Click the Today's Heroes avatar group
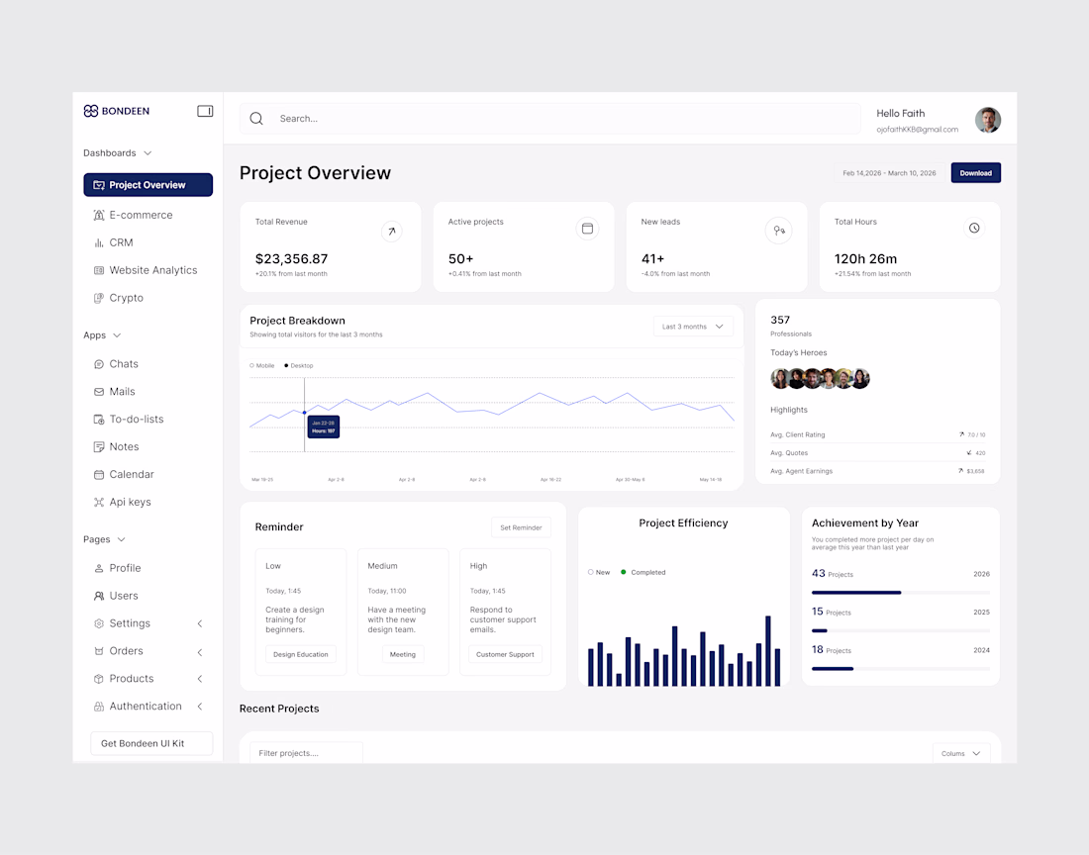The height and width of the screenshot is (855, 1089). 821,378
